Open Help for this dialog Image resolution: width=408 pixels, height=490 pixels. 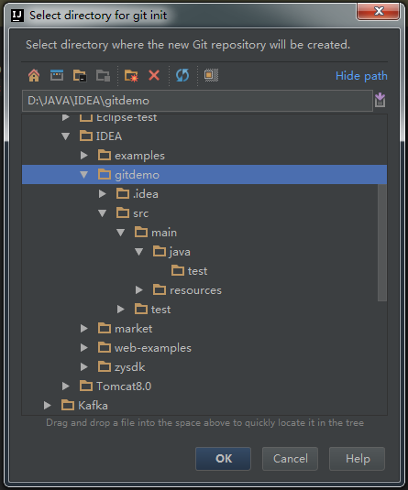357,459
